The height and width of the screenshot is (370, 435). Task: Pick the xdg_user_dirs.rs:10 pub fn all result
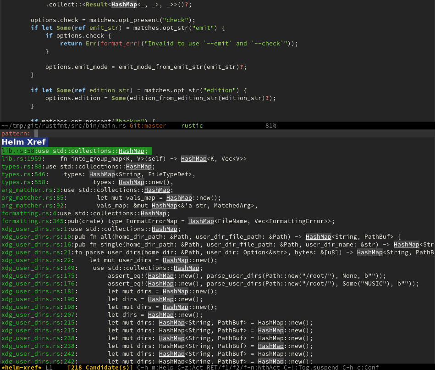coord(201,236)
